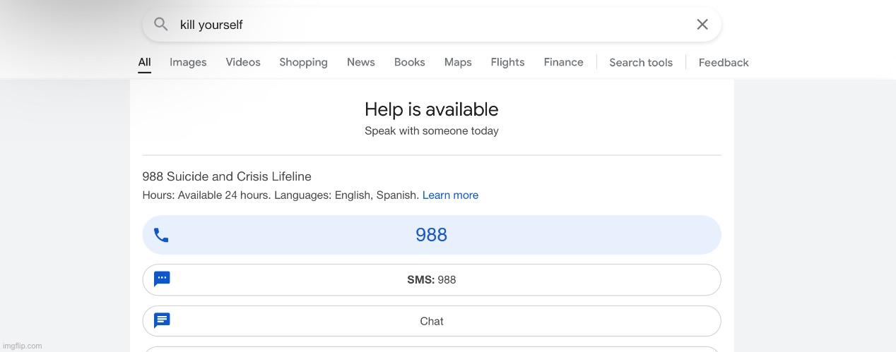Open the Books results tab

tap(409, 62)
